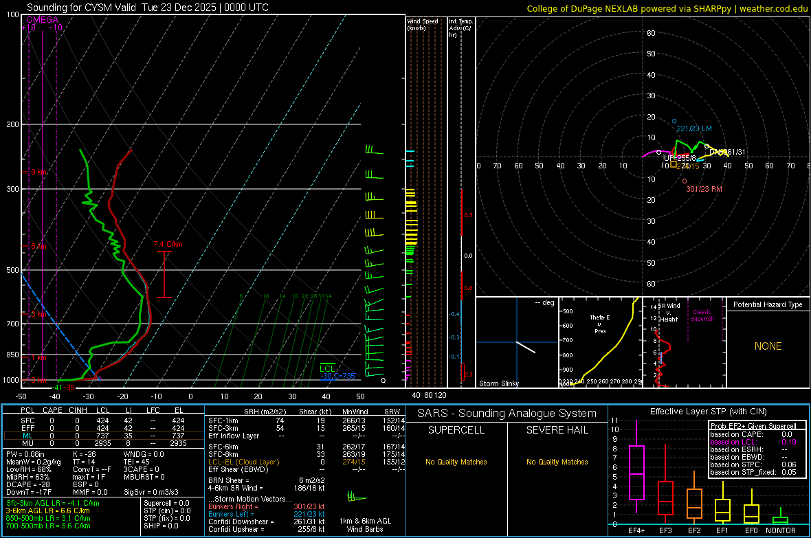811x538 pixels.
Task: Click the DCAPE = -28 value
Action: 28,484
